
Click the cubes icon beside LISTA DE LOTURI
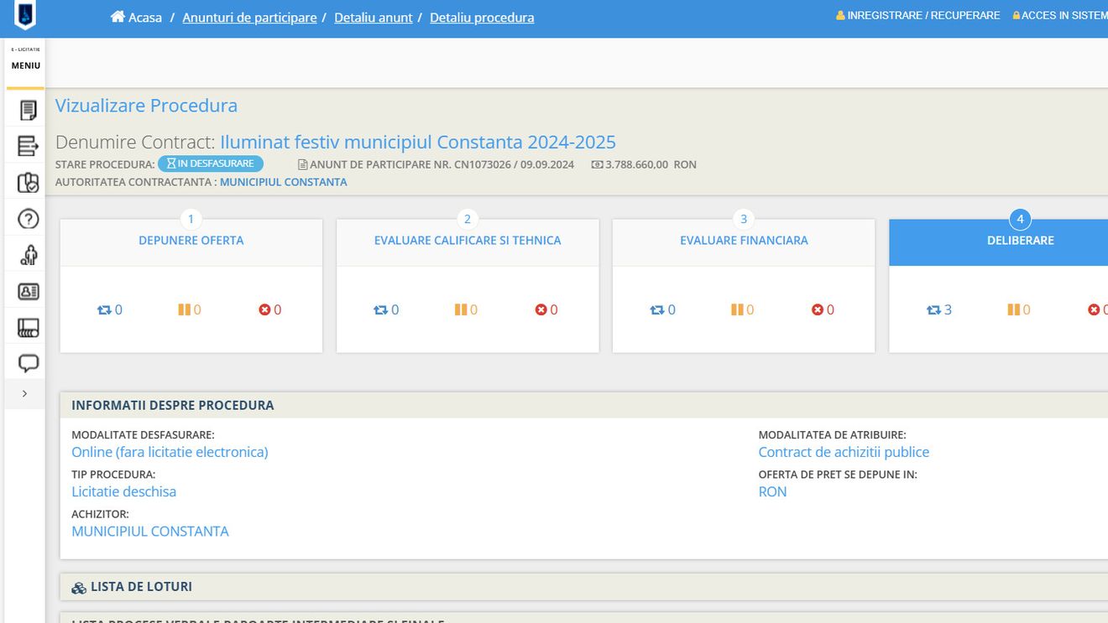click(x=79, y=588)
